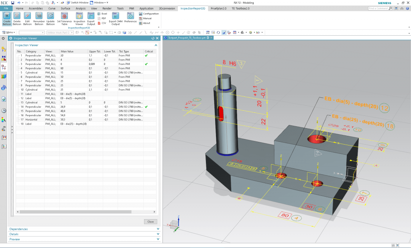This screenshot has height=248, width=411.
Task: Open the History clock sidebar tab
Action: click(x=4, y=111)
